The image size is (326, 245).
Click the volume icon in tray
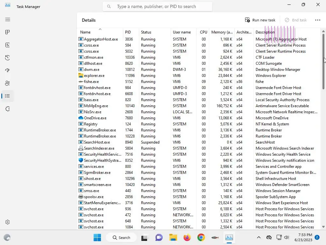(287, 237)
